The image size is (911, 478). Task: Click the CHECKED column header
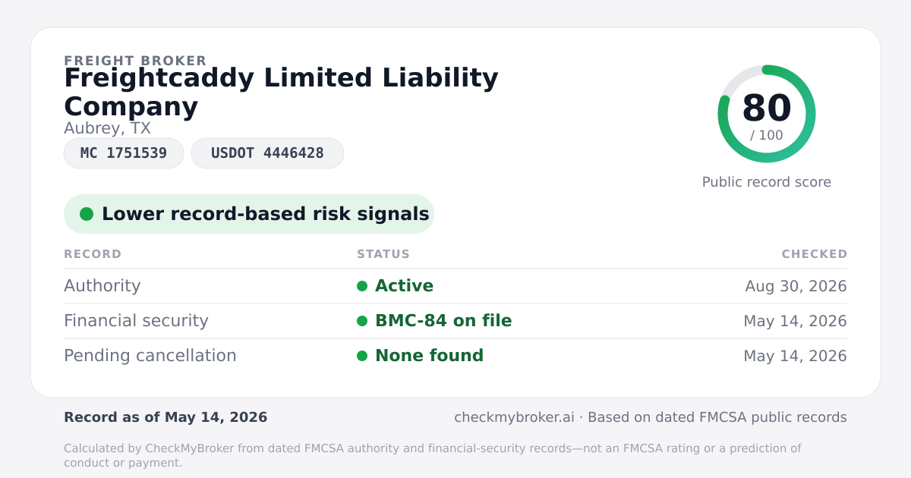815,254
